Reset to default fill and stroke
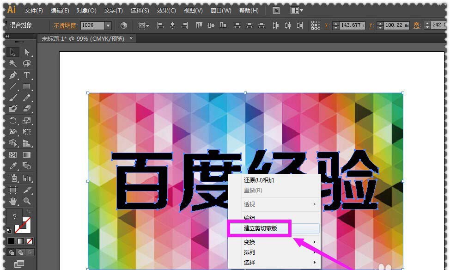Screen dimensions: 450x270 pos(9,230)
